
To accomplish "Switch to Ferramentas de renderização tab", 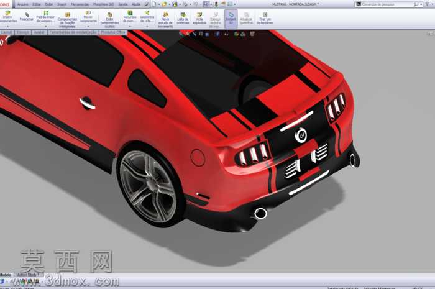I will coord(73,32).
